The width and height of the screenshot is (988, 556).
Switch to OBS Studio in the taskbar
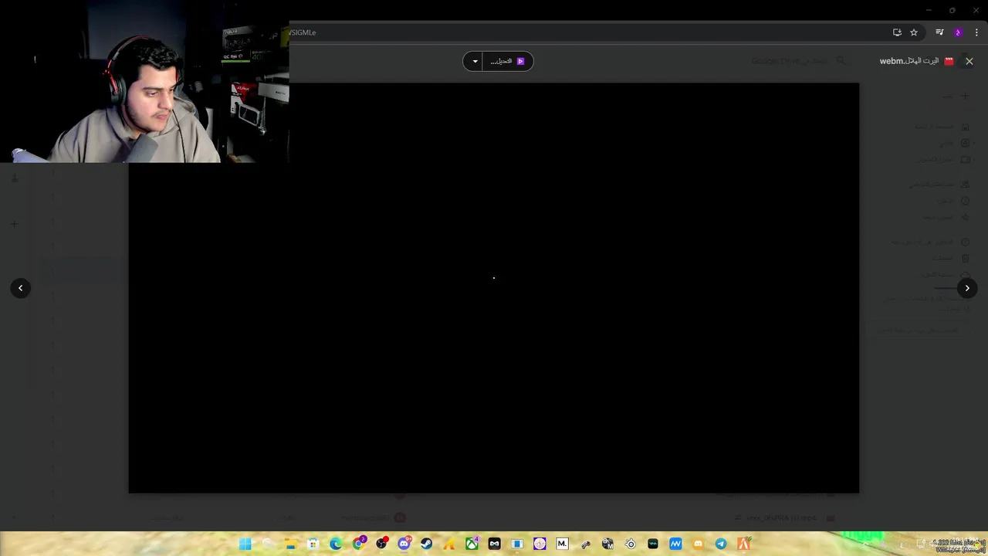point(381,544)
